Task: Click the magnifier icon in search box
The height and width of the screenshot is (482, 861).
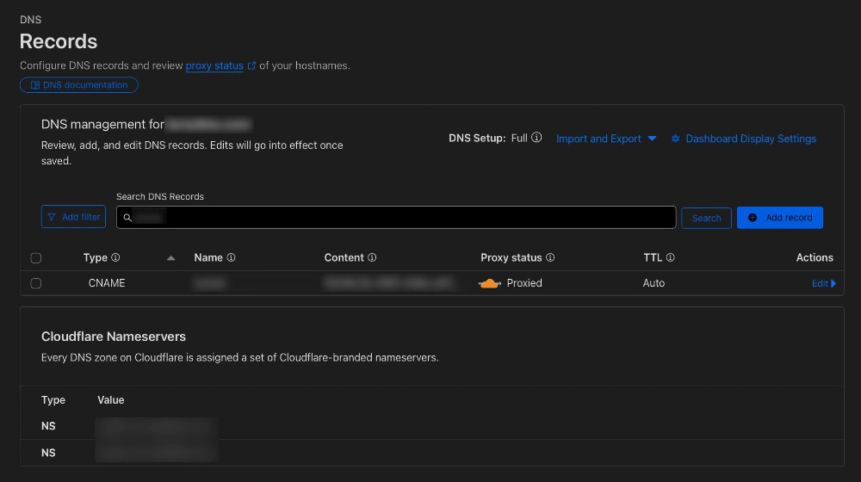Action: coord(127,218)
